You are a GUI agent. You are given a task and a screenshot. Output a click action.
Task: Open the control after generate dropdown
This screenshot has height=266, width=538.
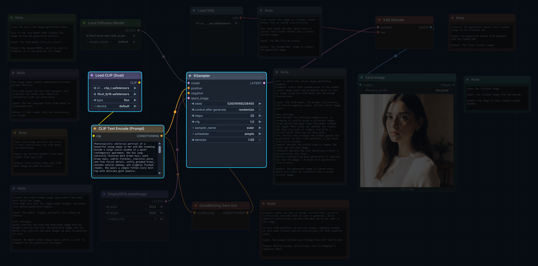coord(226,110)
